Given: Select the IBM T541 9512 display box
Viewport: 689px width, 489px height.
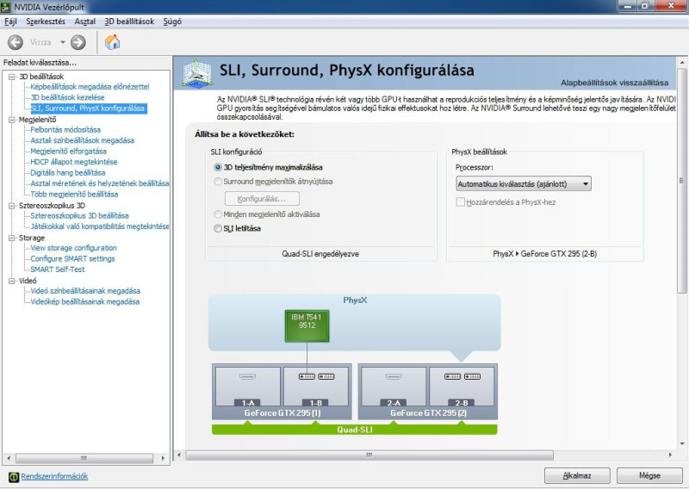Looking at the screenshot, I should (307, 325).
